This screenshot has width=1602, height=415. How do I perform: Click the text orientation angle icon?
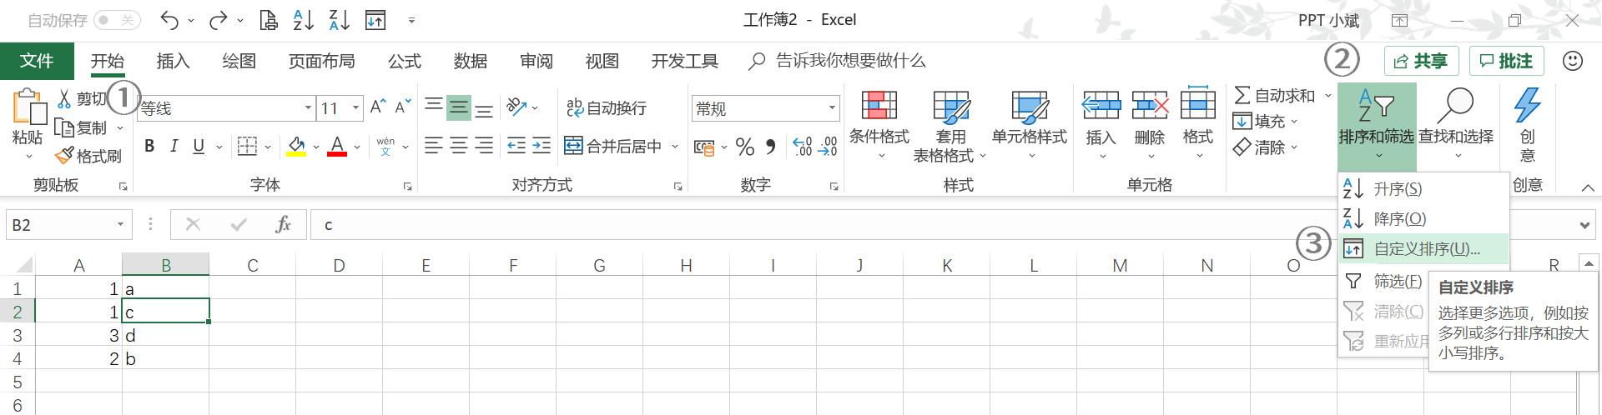coord(516,107)
